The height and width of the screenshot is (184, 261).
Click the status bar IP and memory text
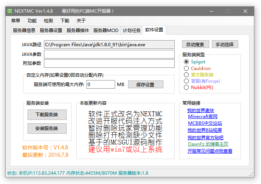(77, 173)
